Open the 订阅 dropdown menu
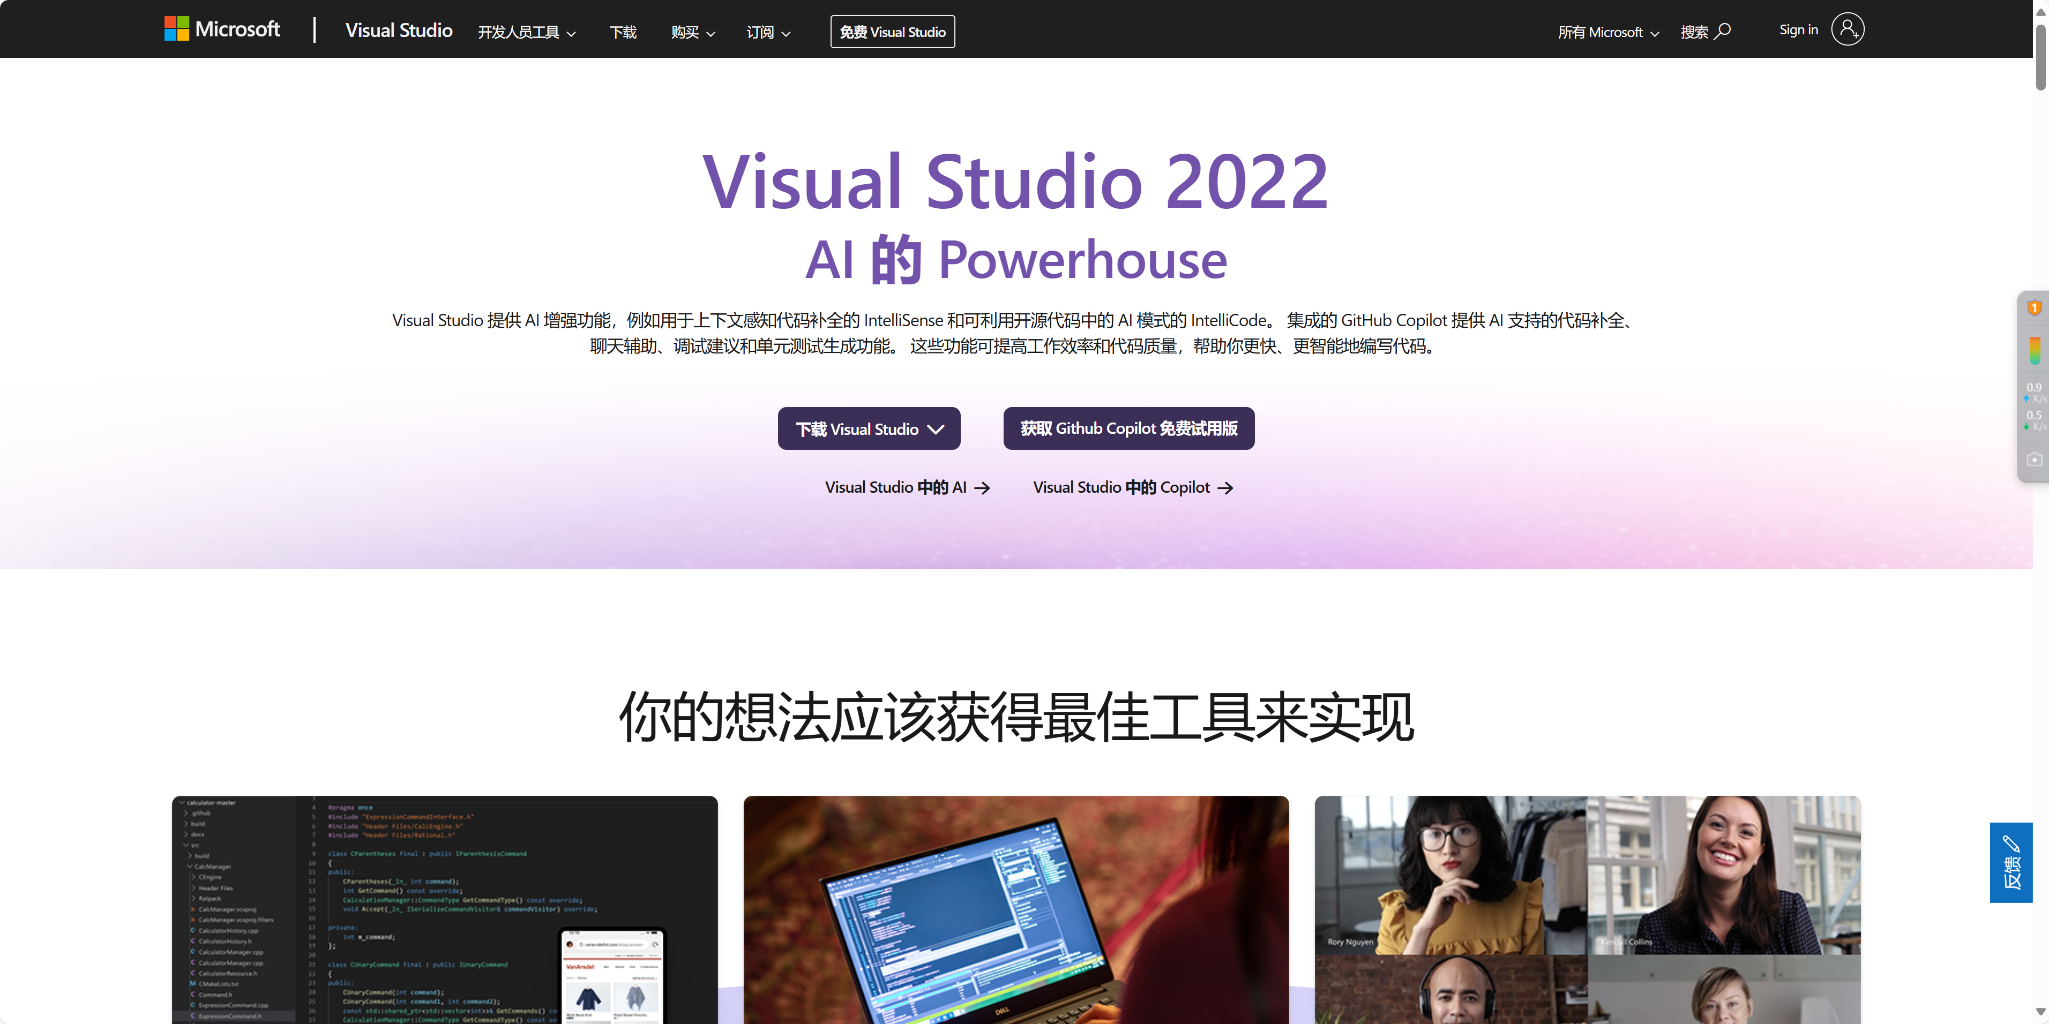 768,33
